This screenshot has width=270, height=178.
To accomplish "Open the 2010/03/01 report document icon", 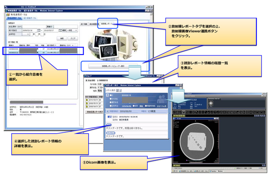I will tap(87, 100).
